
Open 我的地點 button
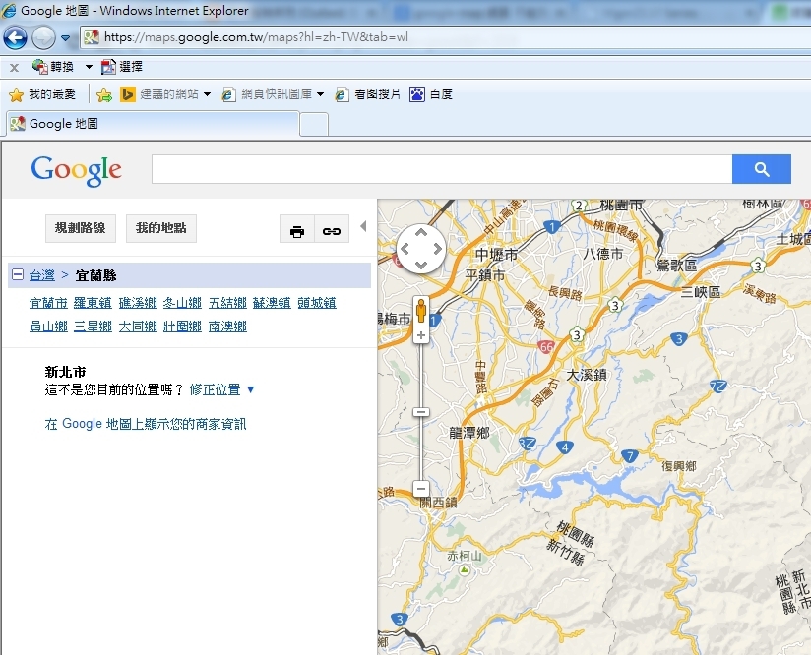tap(161, 228)
